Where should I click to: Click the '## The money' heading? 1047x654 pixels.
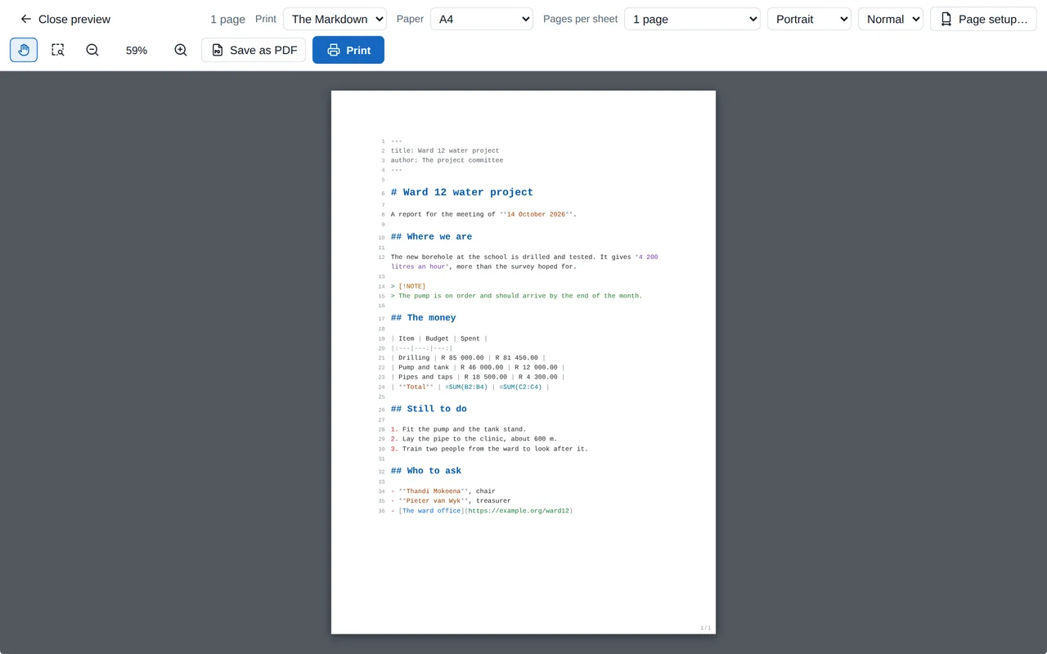tap(423, 318)
